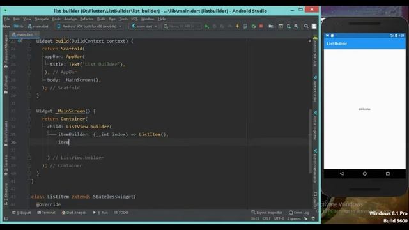Open the Logcat tool window

click(x=22, y=213)
